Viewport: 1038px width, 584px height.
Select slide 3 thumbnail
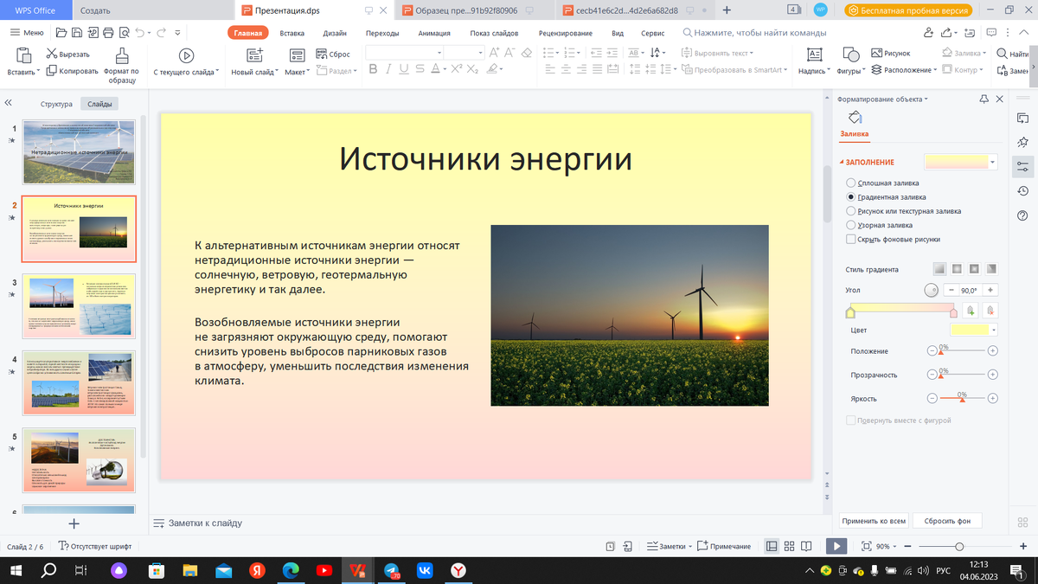point(79,307)
